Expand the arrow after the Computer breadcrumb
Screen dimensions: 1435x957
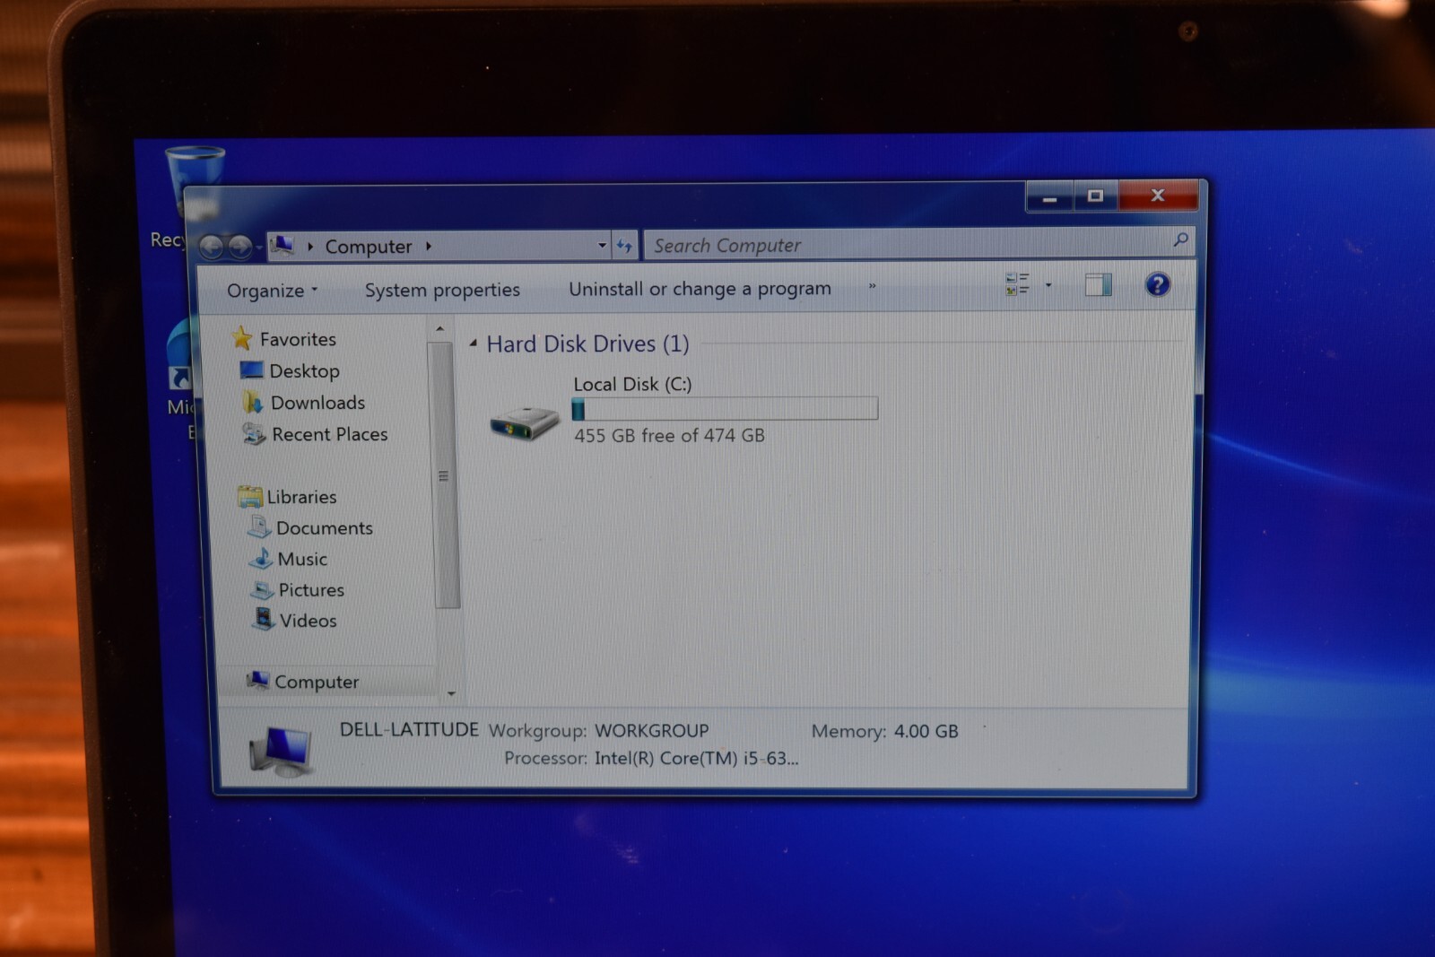point(429,246)
